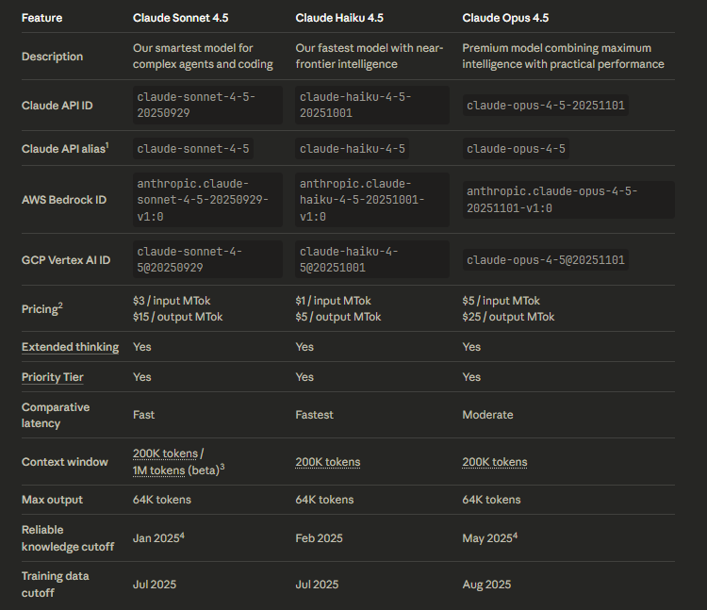
Task: Click 200K tokens link in Sonnet column
Action: (165, 453)
